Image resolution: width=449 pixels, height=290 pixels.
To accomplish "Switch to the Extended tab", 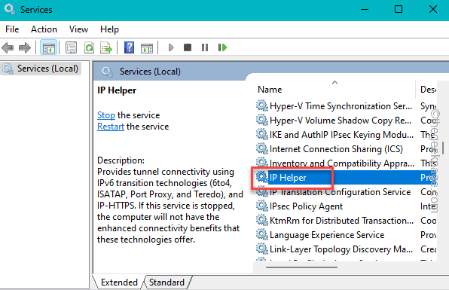I will point(119,282).
